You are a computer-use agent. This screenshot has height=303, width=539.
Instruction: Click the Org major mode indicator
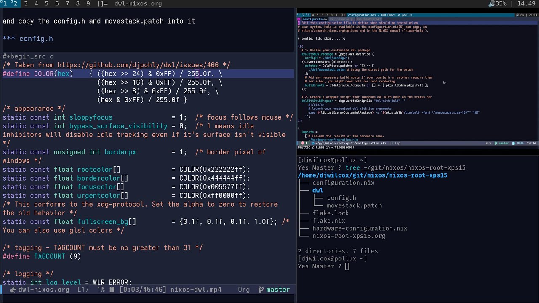point(244,290)
